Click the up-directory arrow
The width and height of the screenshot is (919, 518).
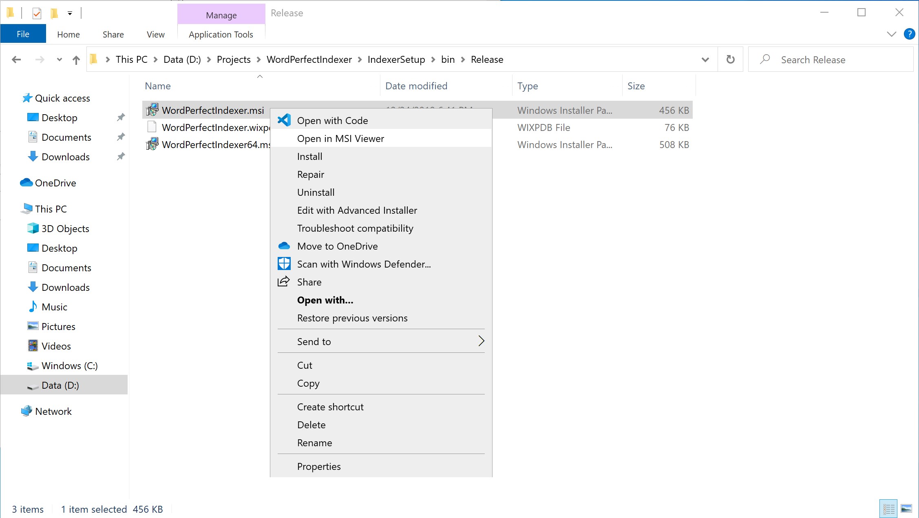[x=76, y=60]
